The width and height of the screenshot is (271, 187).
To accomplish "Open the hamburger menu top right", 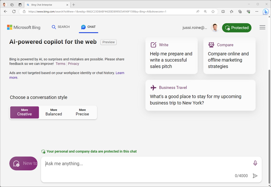I will pos(262,27).
